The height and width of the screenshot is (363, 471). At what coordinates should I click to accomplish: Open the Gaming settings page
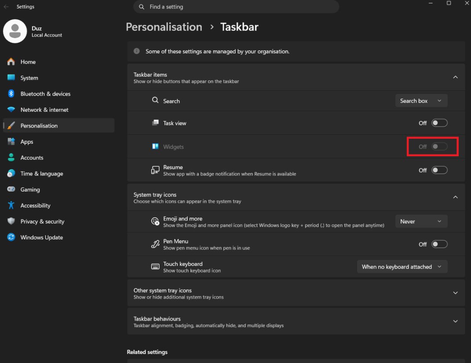coord(58,189)
